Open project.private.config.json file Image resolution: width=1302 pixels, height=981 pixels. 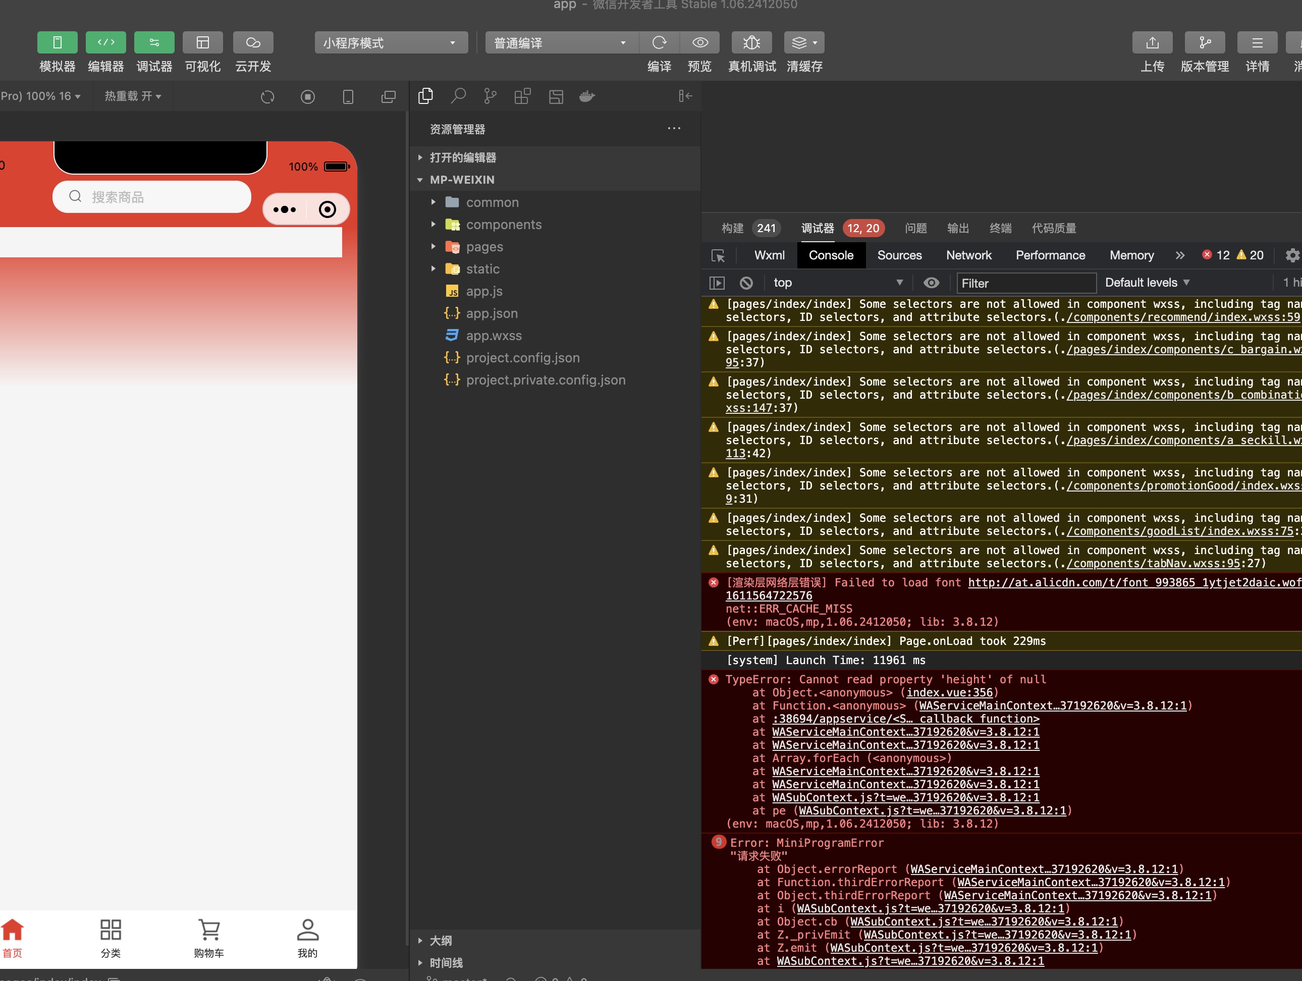[x=555, y=380]
